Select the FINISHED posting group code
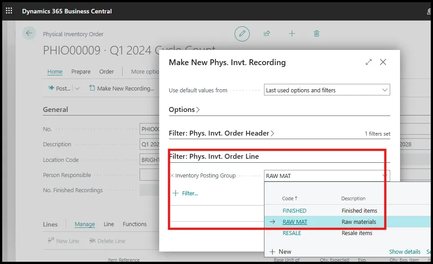Image resolution: width=433 pixels, height=264 pixels. click(294, 210)
